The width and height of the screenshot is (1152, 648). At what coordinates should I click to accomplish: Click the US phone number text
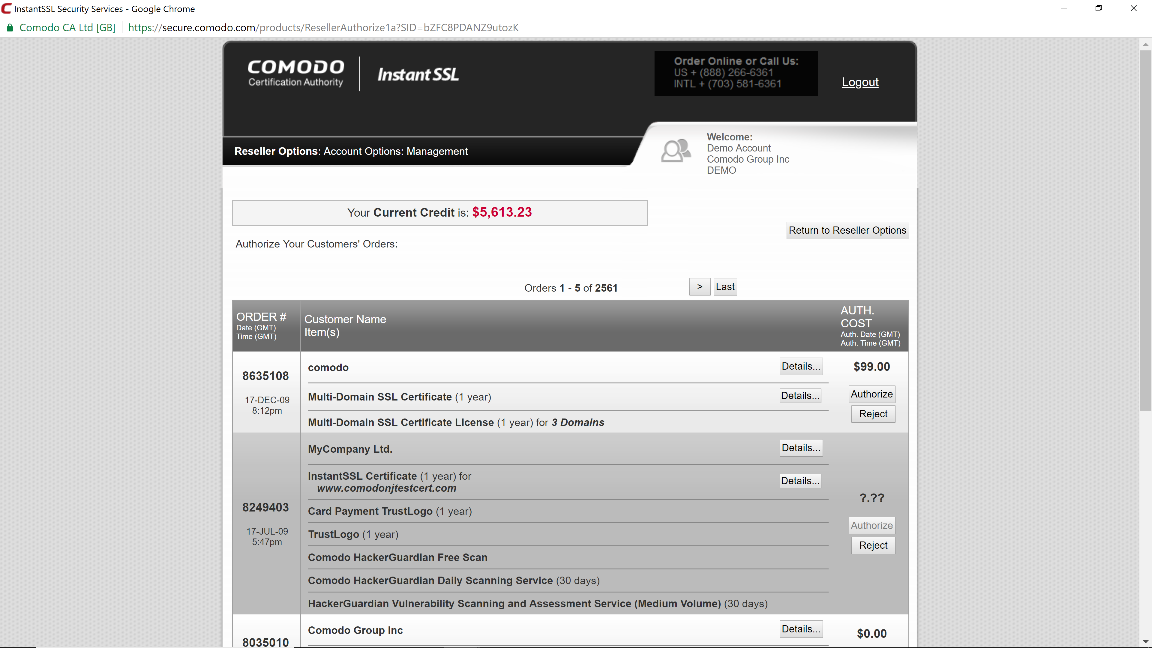click(x=723, y=72)
